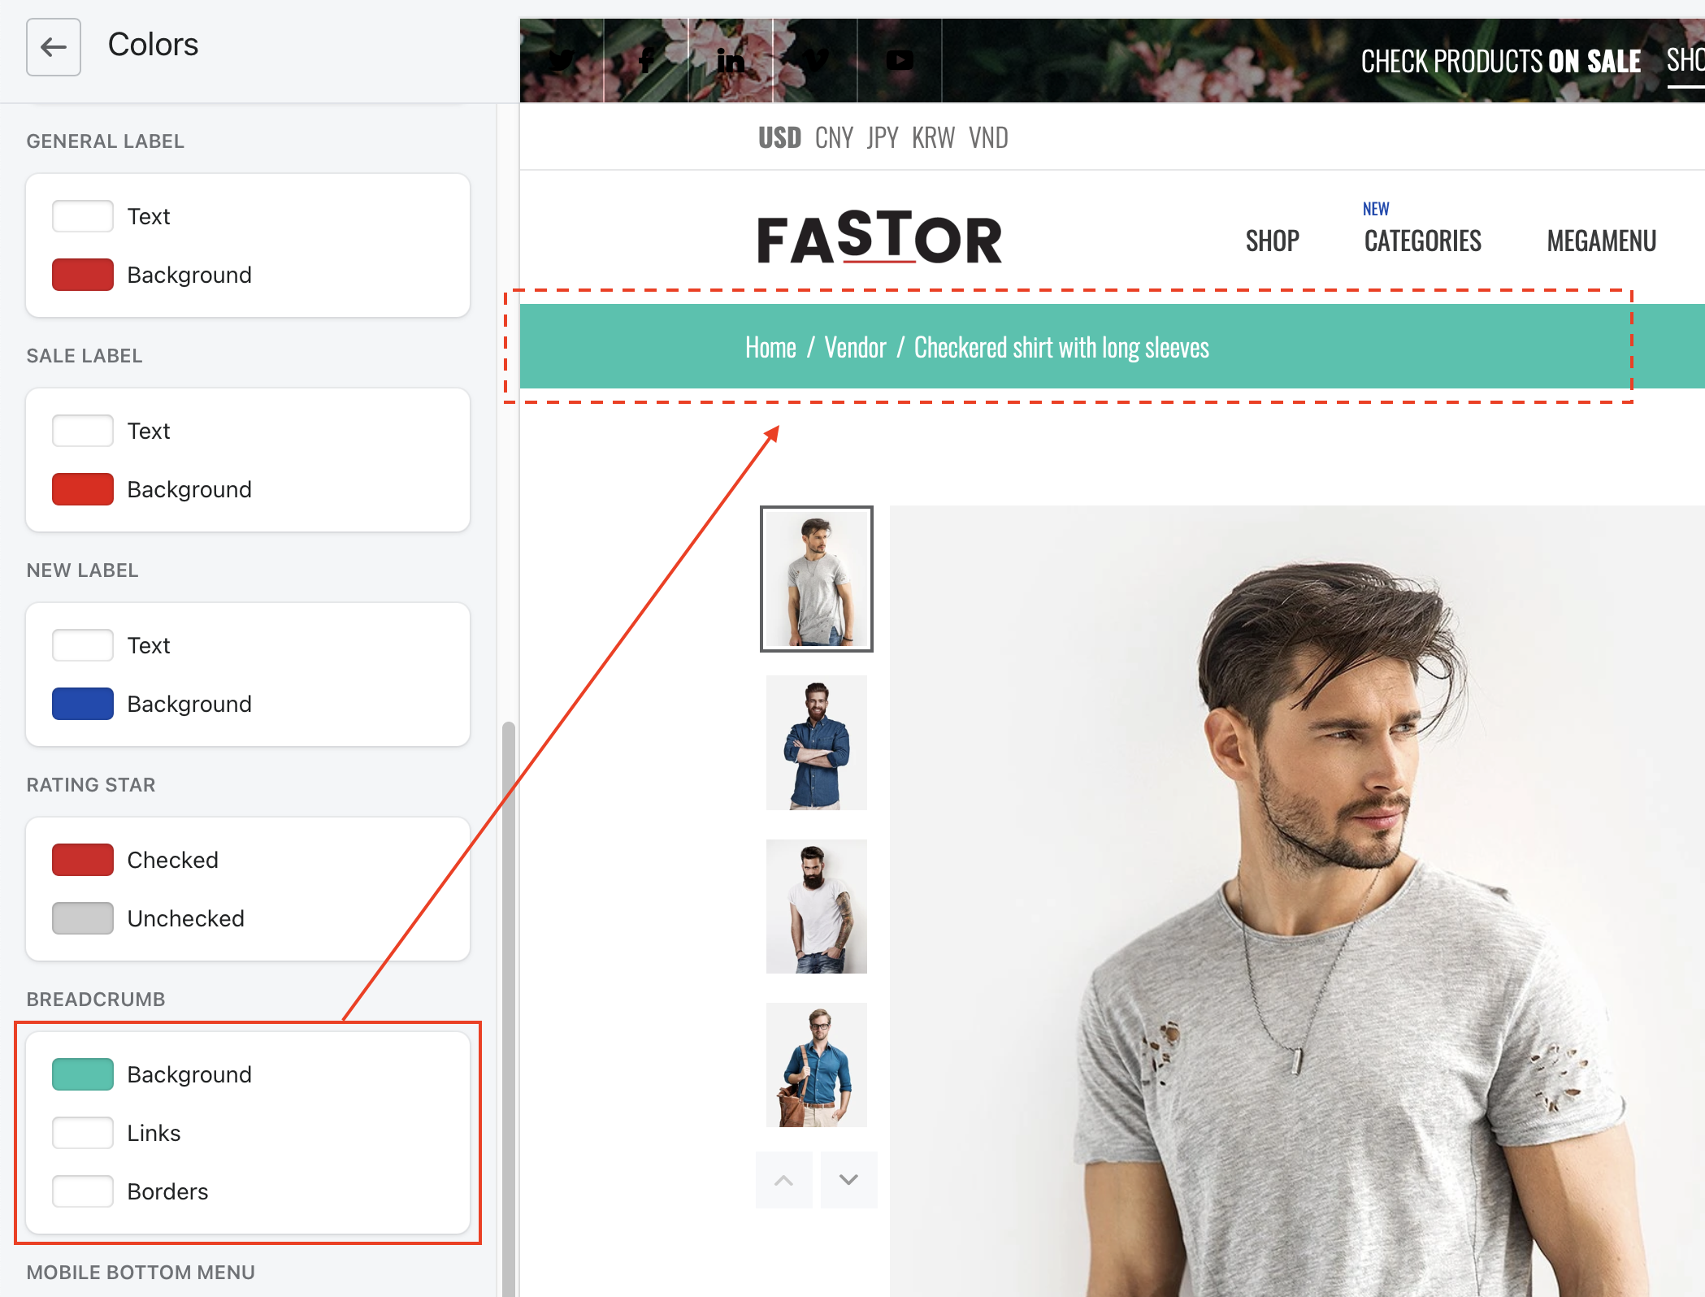The image size is (1705, 1297).
Task: Click the SHOP menu item
Action: coord(1273,237)
